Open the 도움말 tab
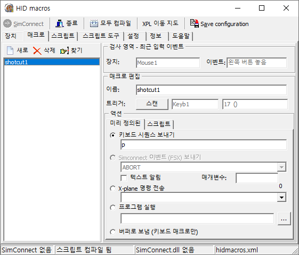 click(x=181, y=36)
